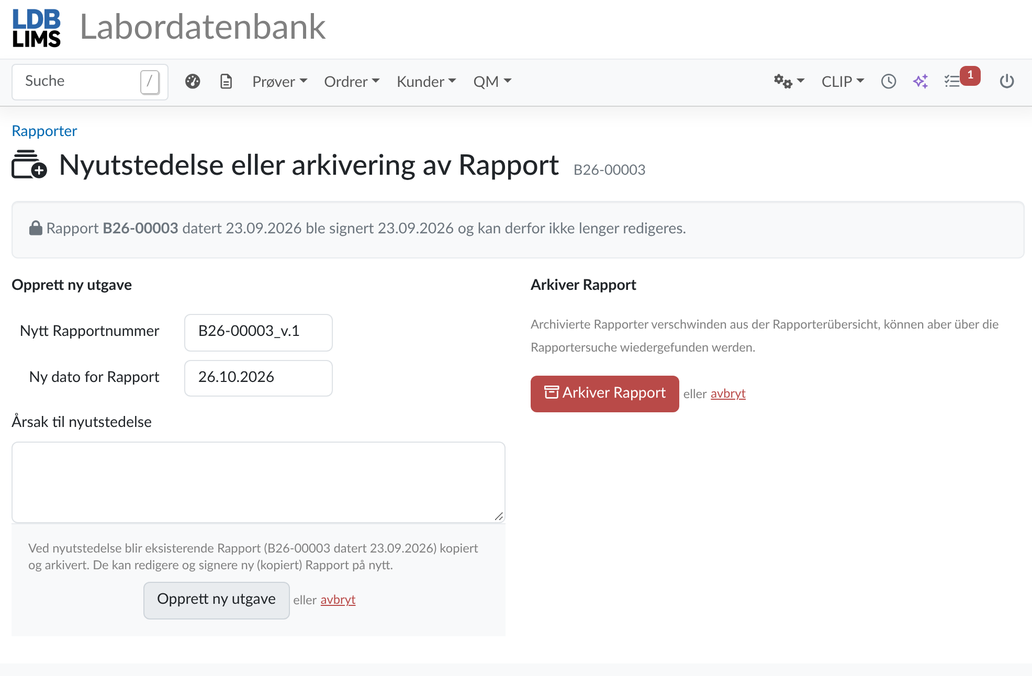Image resolution: width=1032 pixels, height=676 pixels.
Task: Click Opprett ny utgave button
Action: click(x=217, y=600)
